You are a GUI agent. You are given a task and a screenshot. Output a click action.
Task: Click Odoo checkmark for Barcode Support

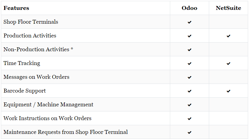click(189, 91)
